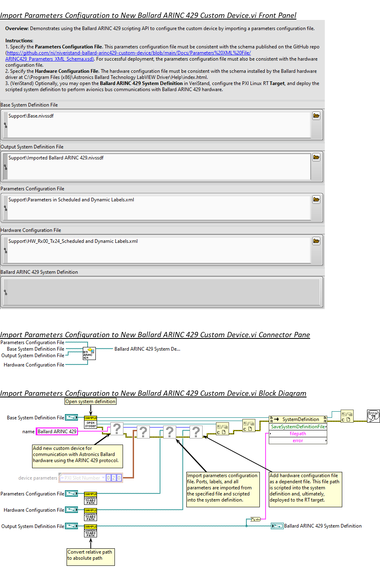Click Convert to Abs Path VI for Parameters Configuration File
Viewport: 380px width, 576px height.
(x=91, y=498)
